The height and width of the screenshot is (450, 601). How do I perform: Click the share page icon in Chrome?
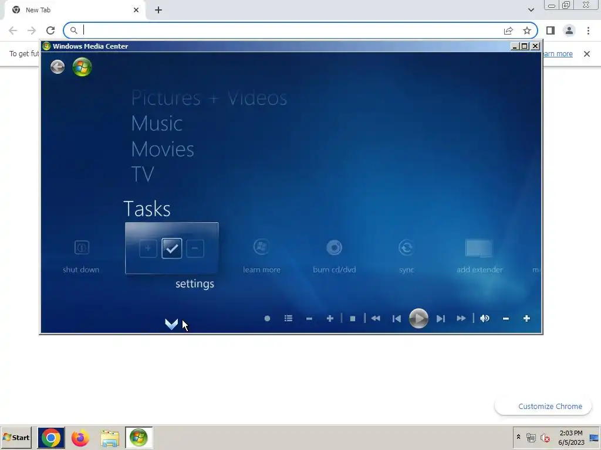(x=508, y=30)
